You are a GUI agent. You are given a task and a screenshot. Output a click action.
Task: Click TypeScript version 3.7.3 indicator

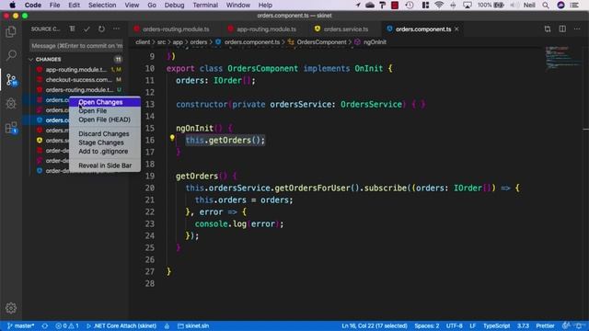(523, 325)
